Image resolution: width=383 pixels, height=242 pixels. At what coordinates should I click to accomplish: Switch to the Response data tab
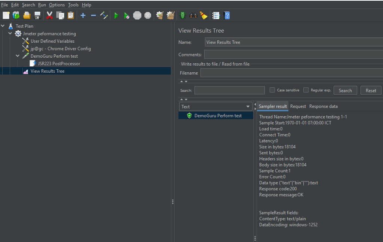point(323,106)
